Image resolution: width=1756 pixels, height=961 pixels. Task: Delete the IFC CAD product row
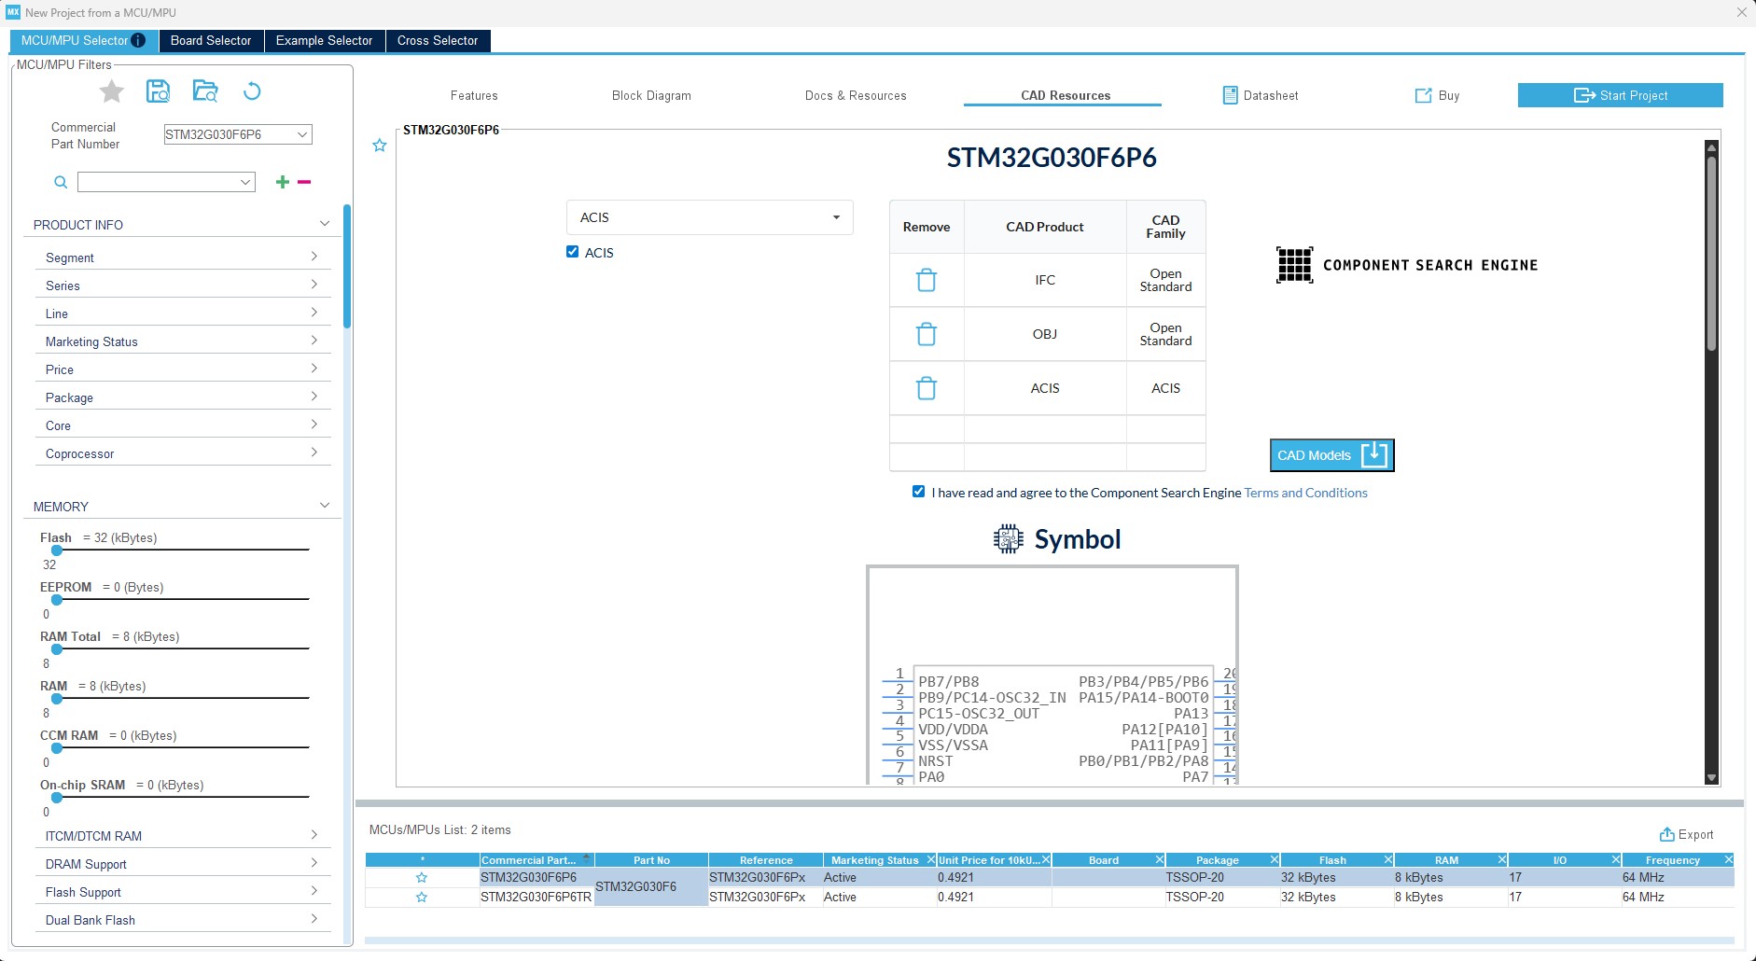(x=927, y=280)
